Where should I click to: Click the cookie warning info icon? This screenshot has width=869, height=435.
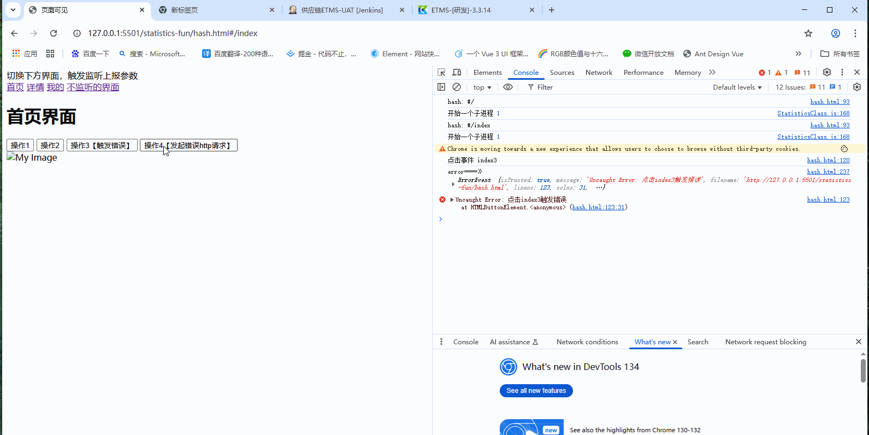[x=844, y=149]
